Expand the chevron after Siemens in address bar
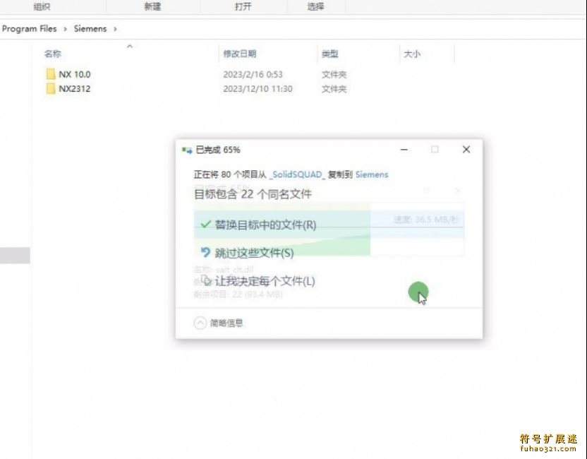 click(115, 29)
